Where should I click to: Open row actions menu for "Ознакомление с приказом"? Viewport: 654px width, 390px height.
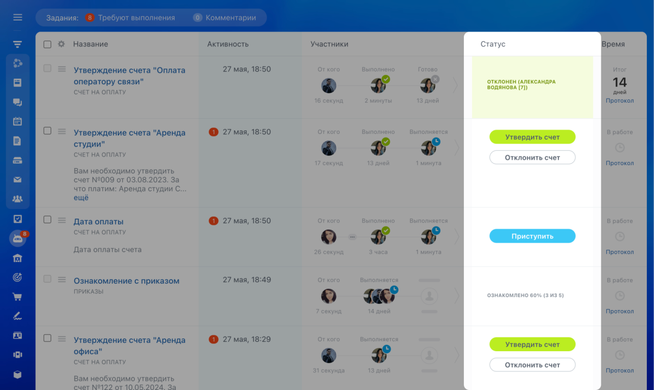[x=62, y=280]
